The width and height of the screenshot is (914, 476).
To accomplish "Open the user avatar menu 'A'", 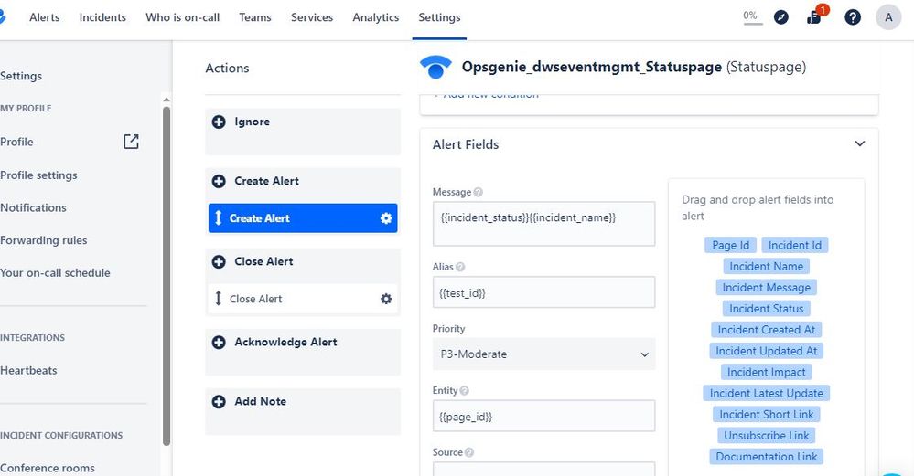I will point(888,17).
